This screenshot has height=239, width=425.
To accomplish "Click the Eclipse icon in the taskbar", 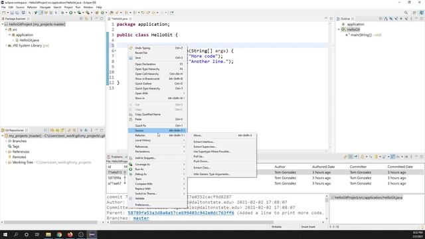I will [x=92, y=234].
